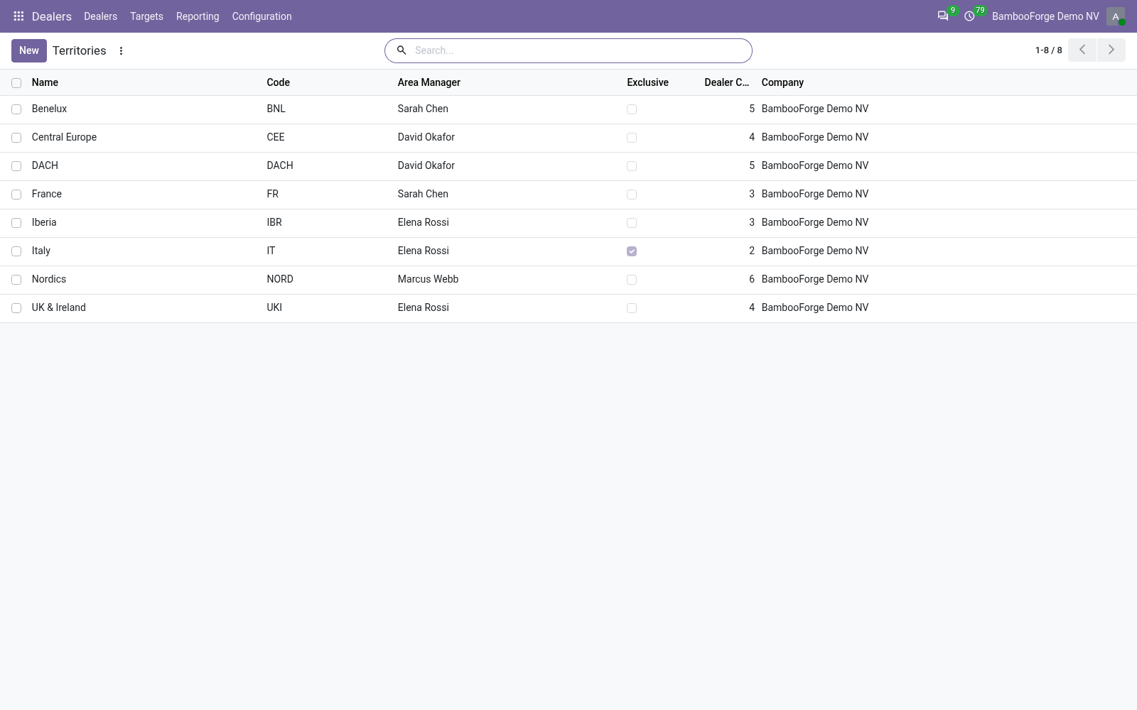This screenshot has width=1137, height=710.
Task: Select the Benelux row checkbox
Action: 16,109
